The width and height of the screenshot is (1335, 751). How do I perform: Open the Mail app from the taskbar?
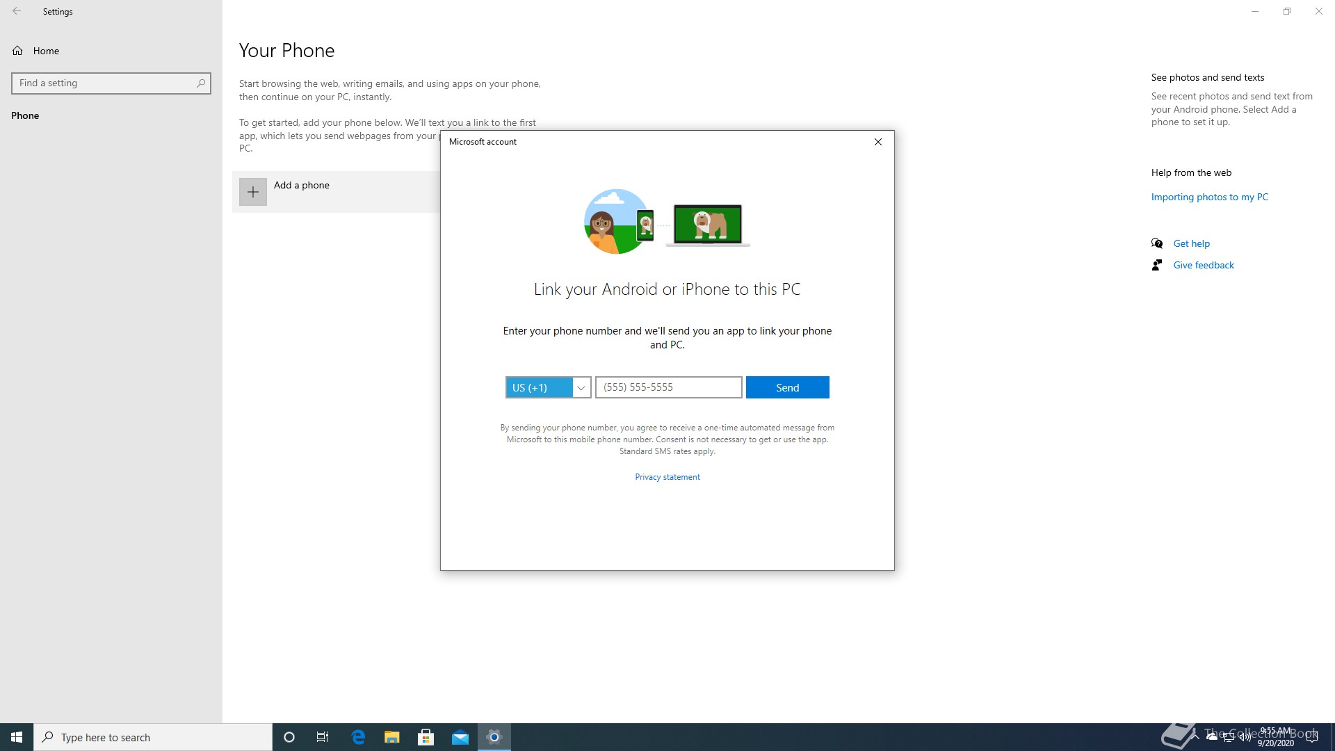460,737
